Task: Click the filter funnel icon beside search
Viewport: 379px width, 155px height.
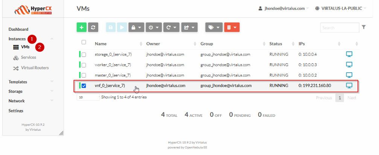Action: 364,27
